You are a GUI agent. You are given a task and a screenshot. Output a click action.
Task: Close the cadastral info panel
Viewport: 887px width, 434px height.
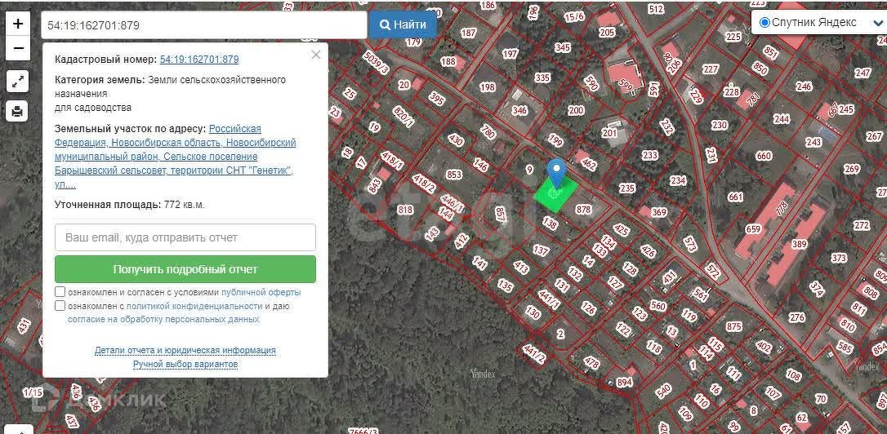[315, 55]
